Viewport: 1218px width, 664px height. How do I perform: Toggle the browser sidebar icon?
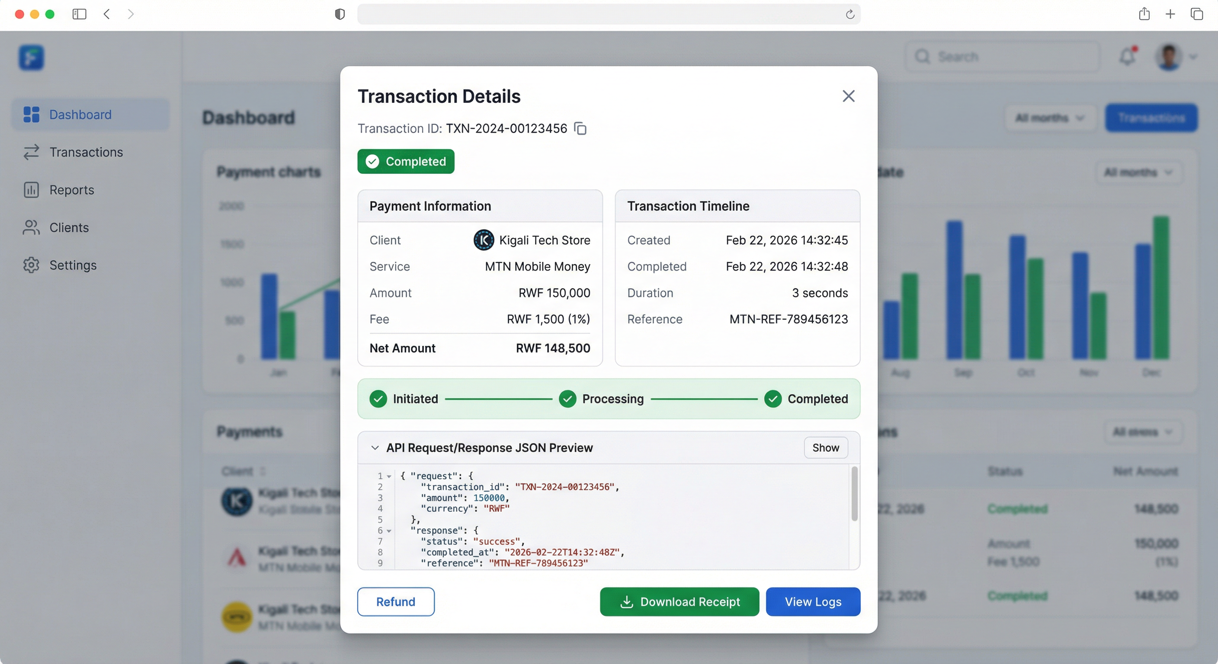click(x=80, y=14)
